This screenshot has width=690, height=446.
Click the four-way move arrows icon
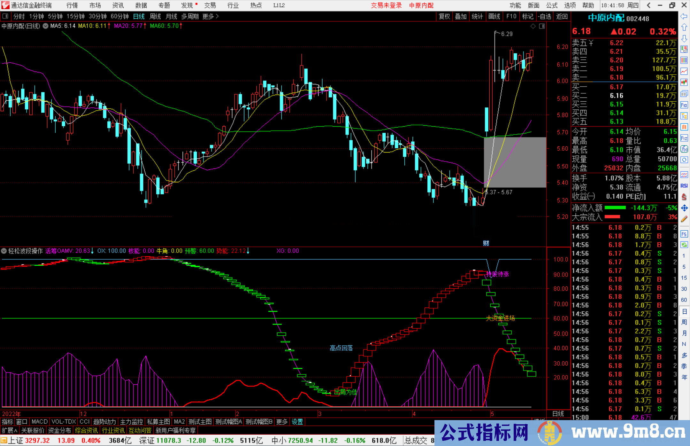click(684, 208)
